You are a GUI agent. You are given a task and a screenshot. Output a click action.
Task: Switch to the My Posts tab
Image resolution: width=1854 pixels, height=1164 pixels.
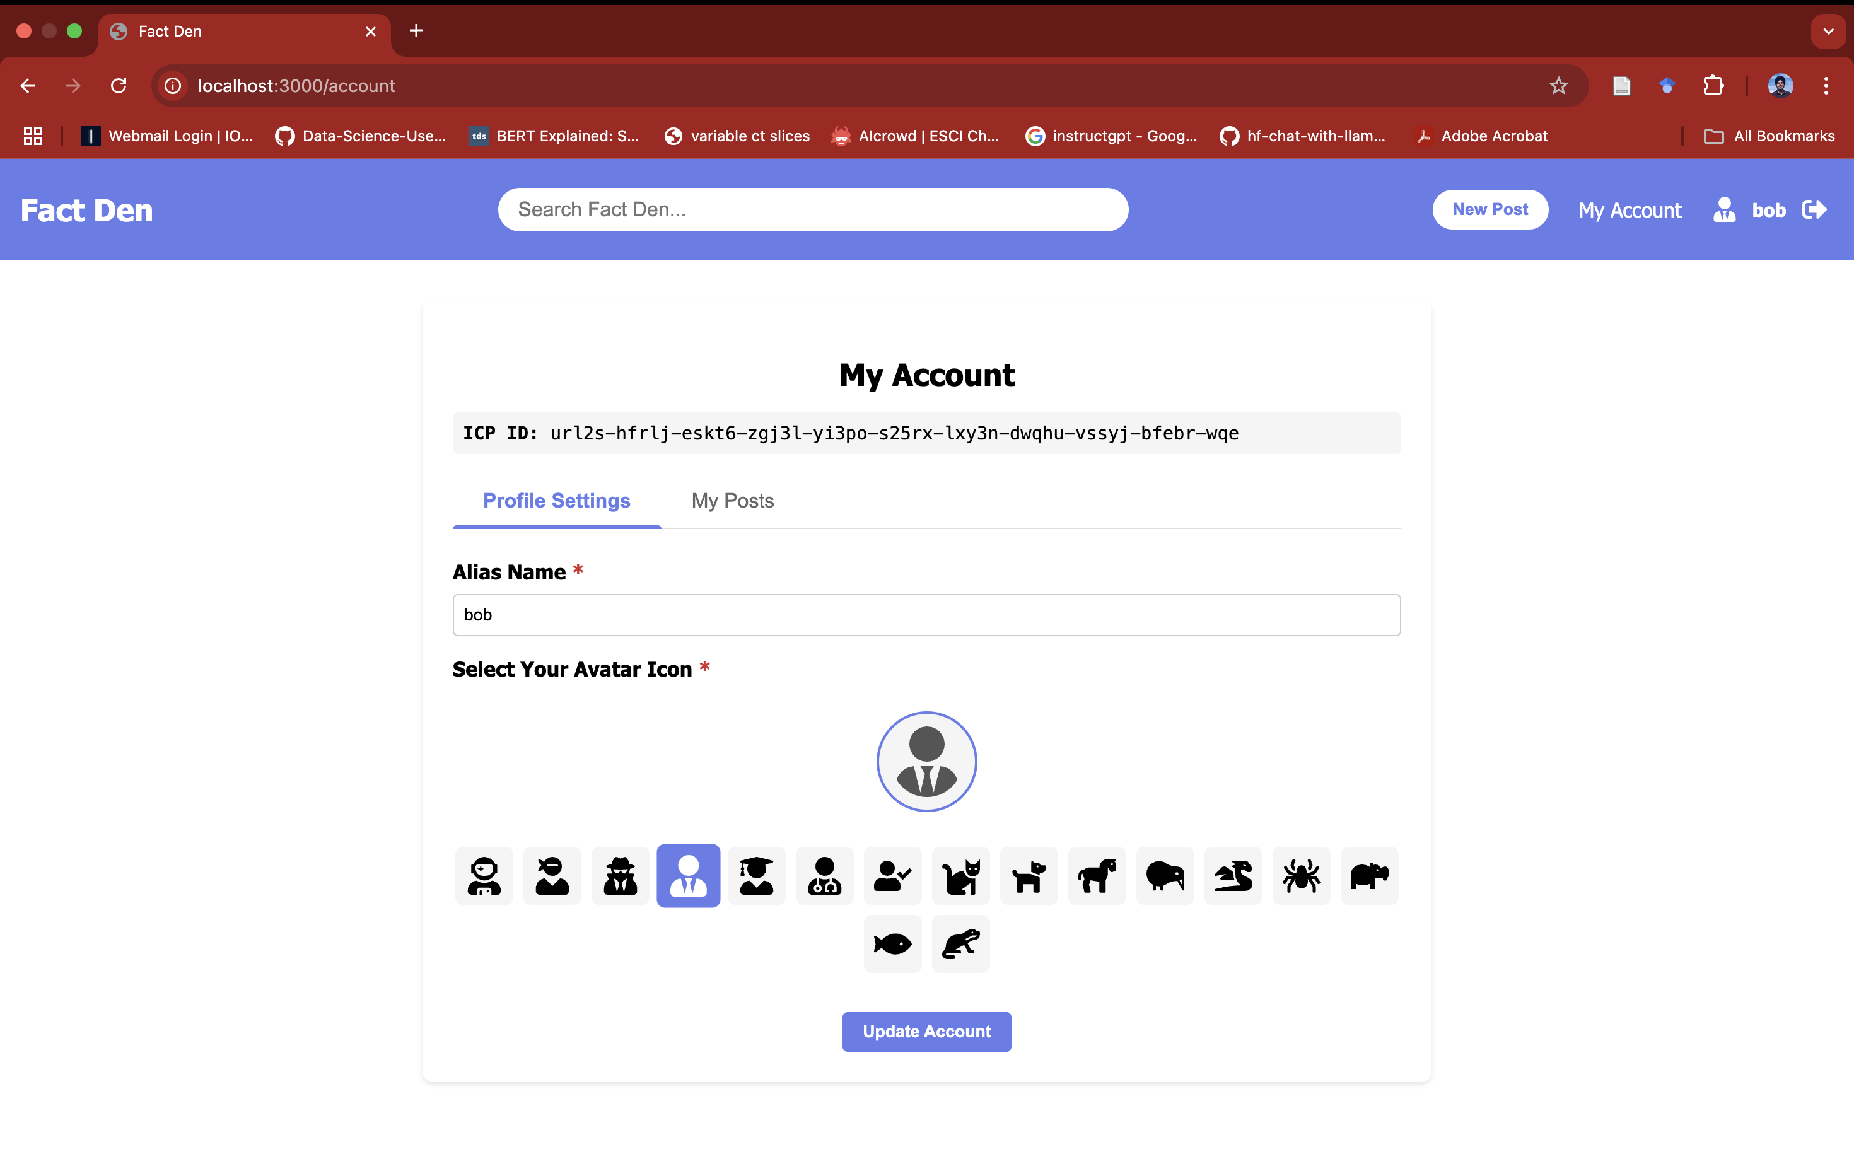(x=732, y=501)
